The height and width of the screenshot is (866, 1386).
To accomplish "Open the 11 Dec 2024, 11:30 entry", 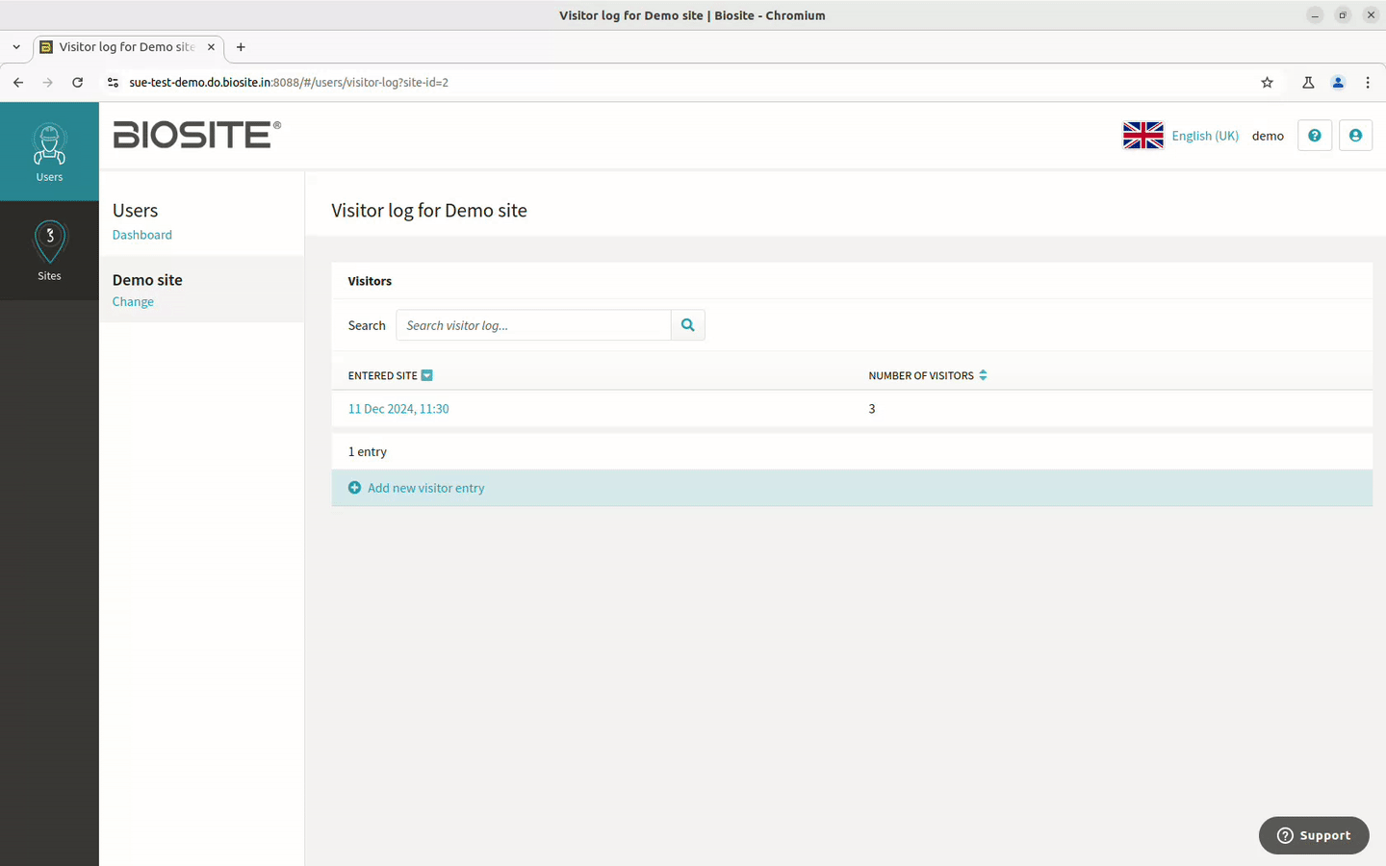I will 398,409.
